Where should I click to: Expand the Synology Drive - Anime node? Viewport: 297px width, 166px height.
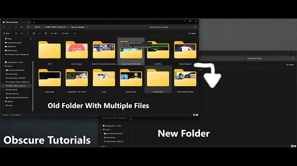tap(2, 62)
